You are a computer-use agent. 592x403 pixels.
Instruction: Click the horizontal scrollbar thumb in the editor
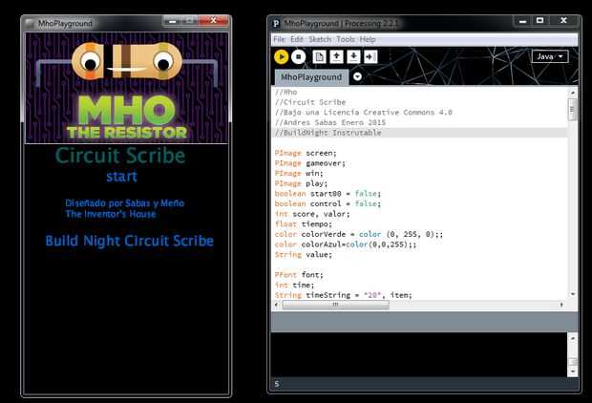(336, 305)
